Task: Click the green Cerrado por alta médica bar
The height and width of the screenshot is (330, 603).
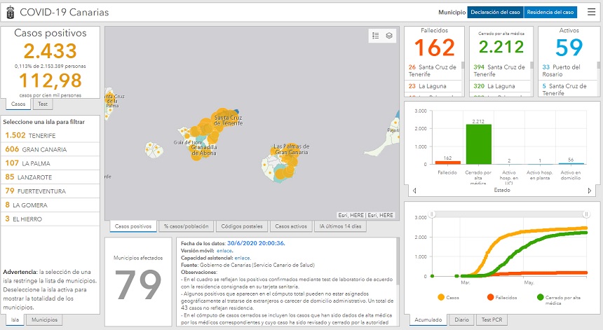Action: point(479,144)
